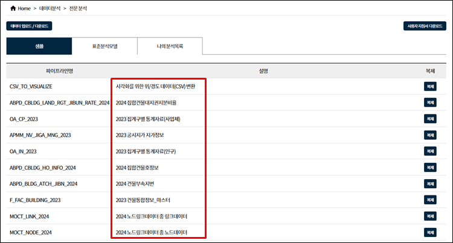Select pipeline ABPD_BLDG_ATCH_JIBN_2024

(x=43, y=184)
